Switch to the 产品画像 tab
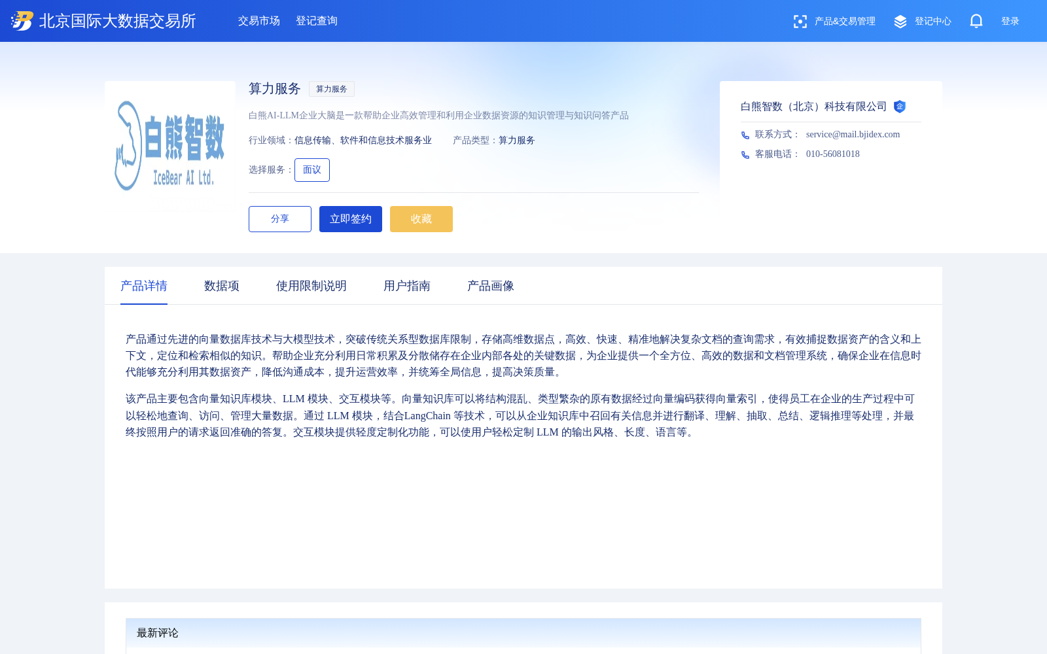 pos(491,286)
